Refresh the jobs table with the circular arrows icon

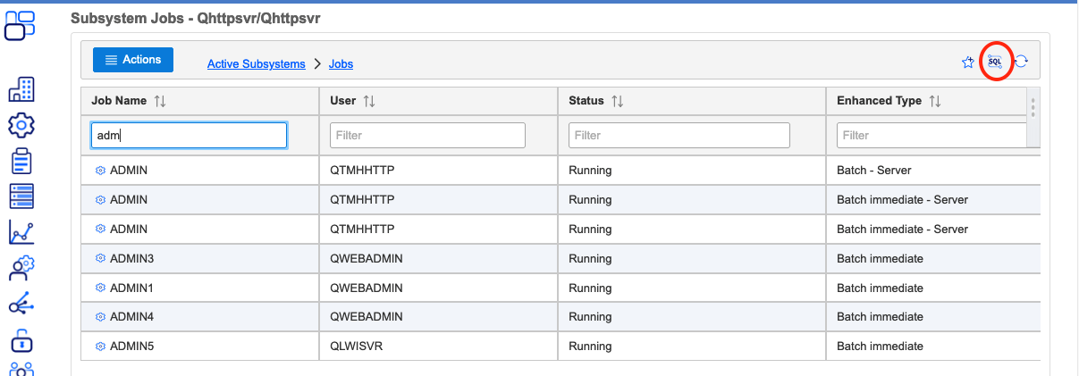point(1021,62)
